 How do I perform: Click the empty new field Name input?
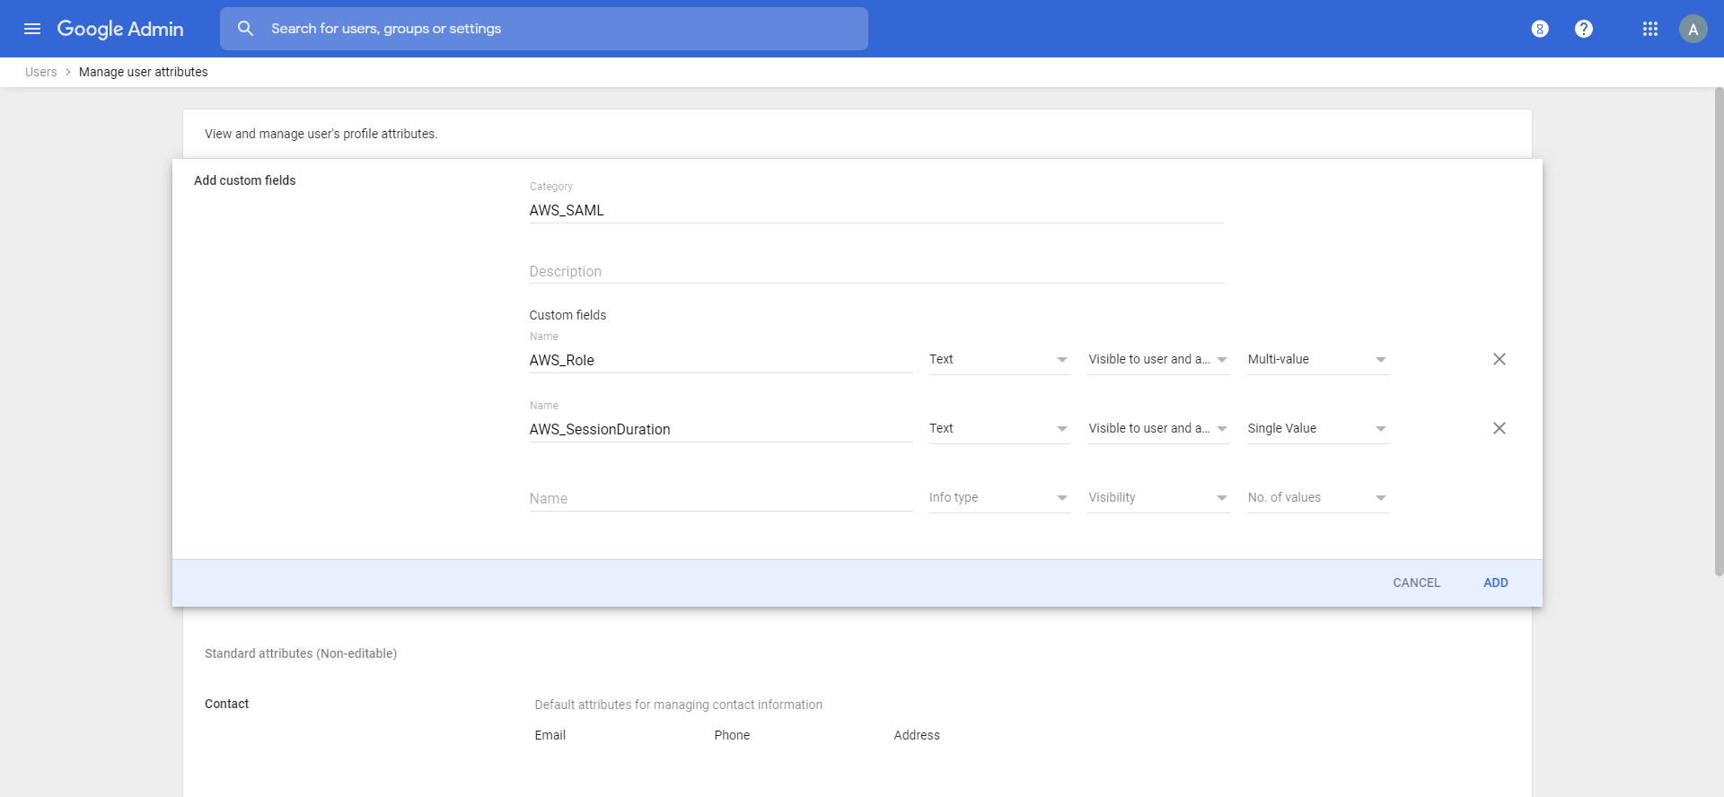721,498
